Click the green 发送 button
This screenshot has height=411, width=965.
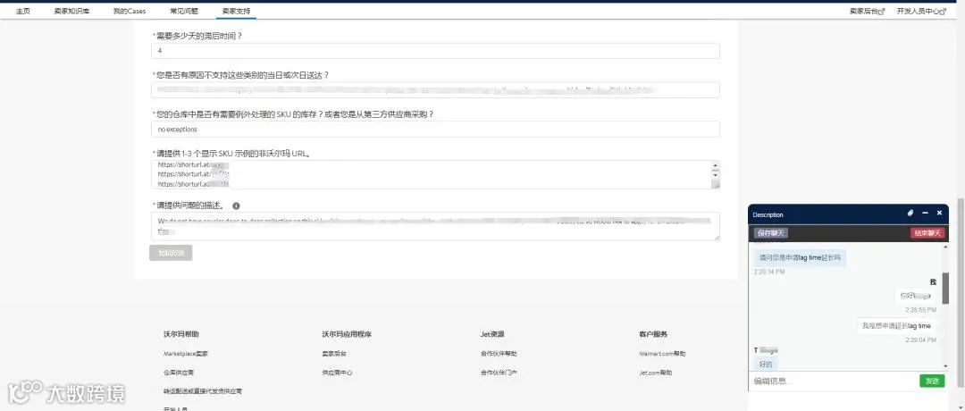(x=932, y=381)
